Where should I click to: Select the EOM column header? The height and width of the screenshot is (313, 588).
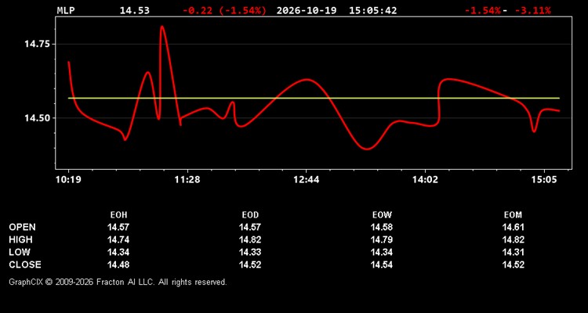click(x=513, y=215)
